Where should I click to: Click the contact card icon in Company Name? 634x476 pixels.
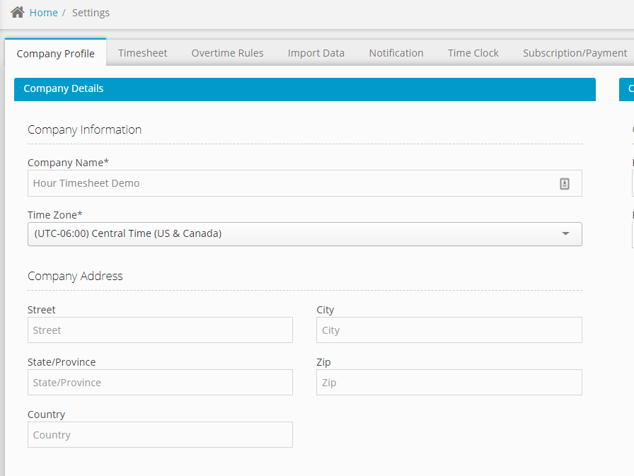click(564, 183)
